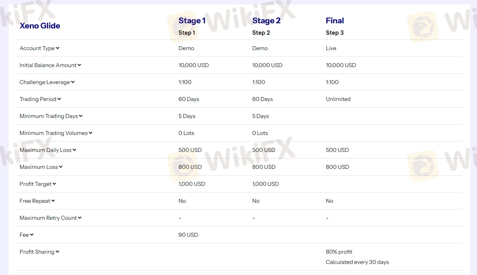Expand the Trading Period chevron
Screen dimensions: 477x275
tap(59, 99)
